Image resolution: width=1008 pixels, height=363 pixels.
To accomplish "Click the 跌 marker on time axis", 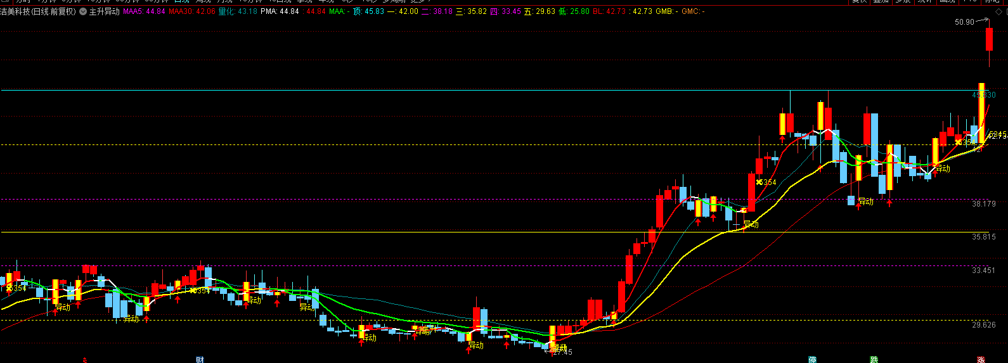I will coord(874,360).
